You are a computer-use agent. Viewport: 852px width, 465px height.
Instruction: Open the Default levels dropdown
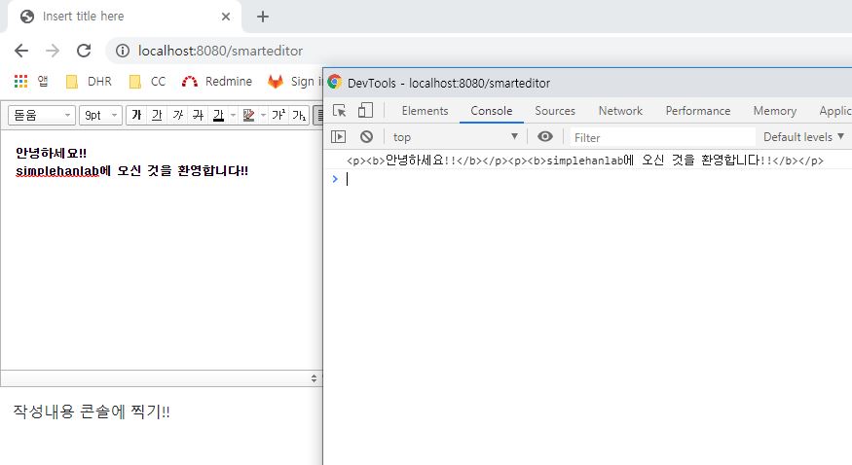pyautogui.click(x=803, y=137)
